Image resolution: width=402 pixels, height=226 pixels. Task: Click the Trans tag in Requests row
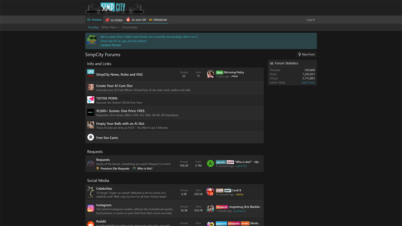pyautogui.click(x=230, y=162)
